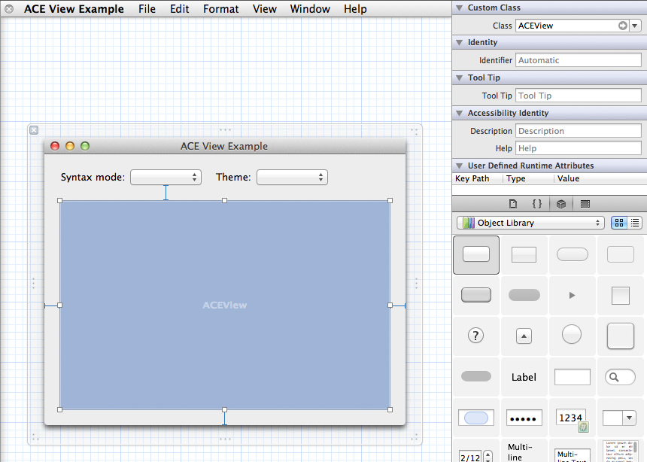Collapse User Defined Runtime Attributes section
The image size is (647, 462).
(459, 166)
